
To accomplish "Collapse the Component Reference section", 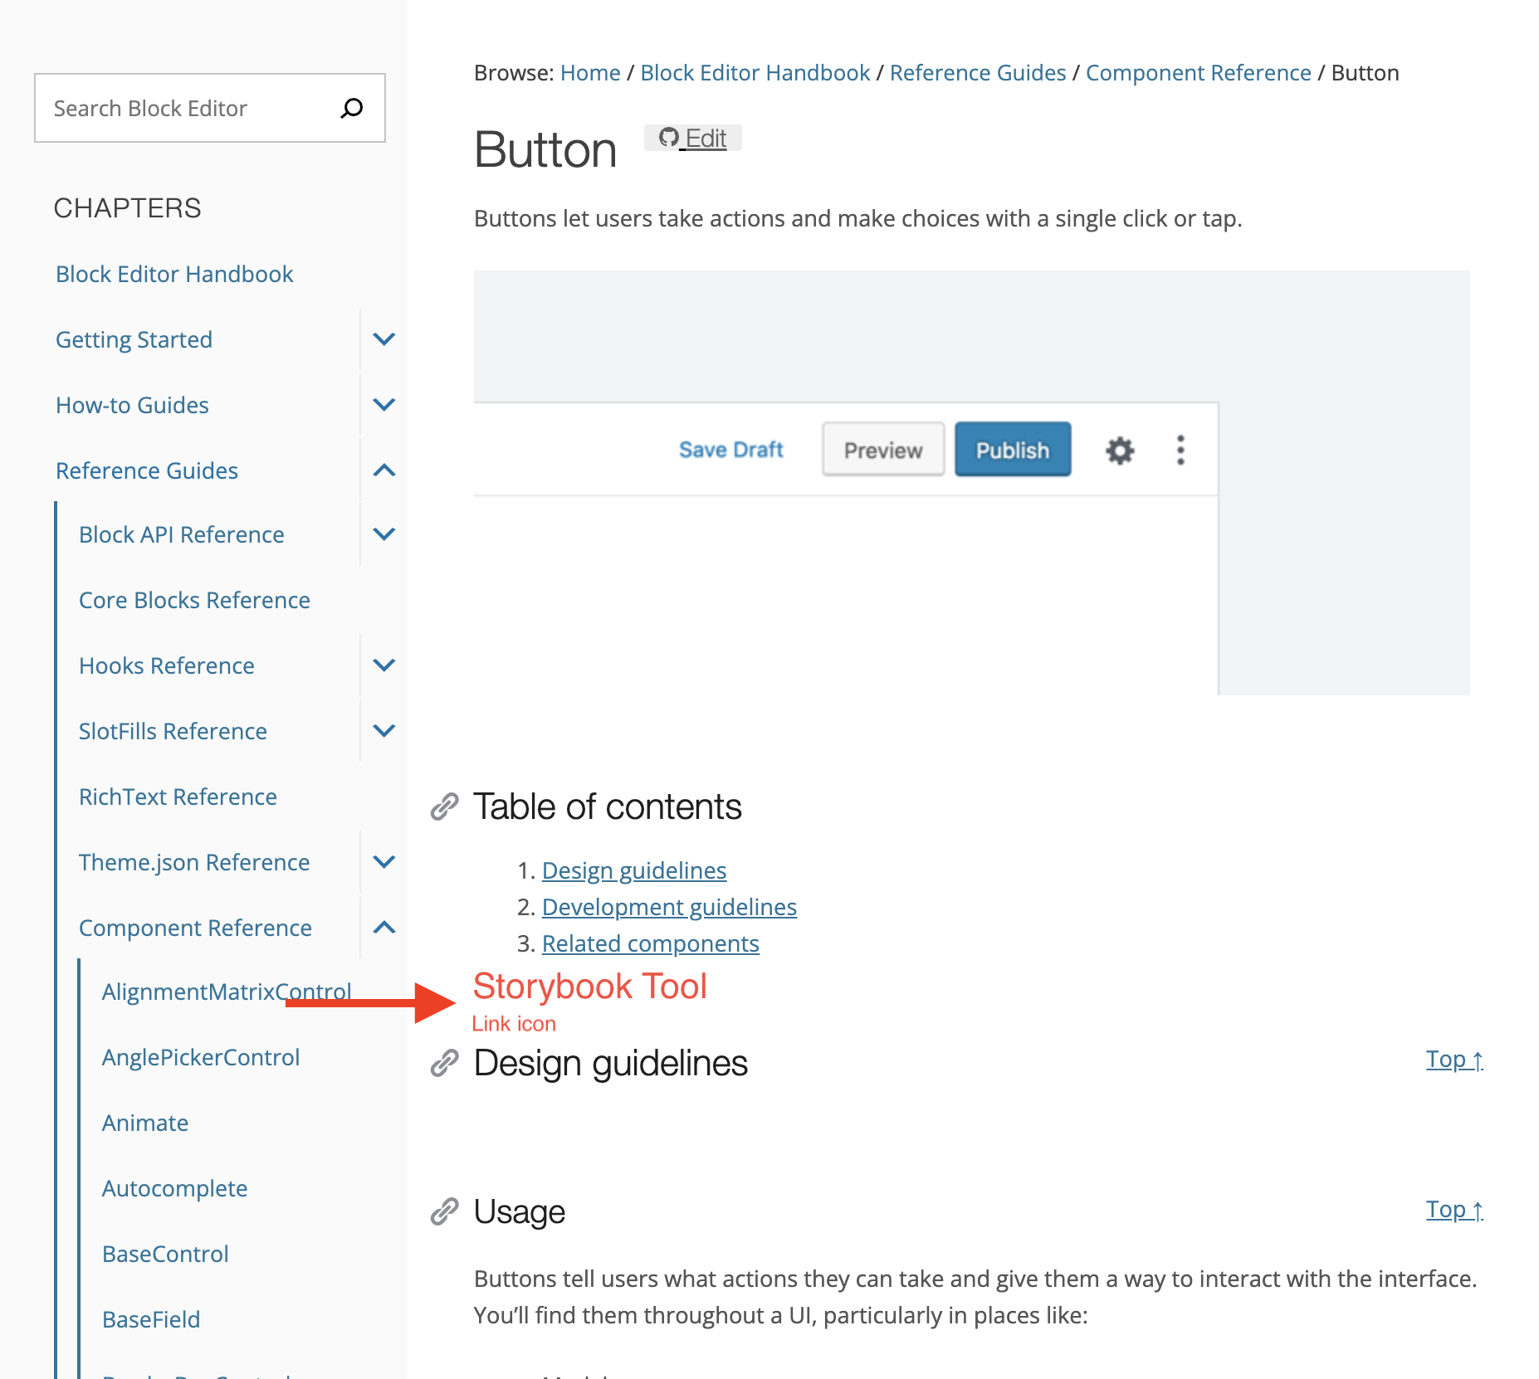I will pos(383,927).
